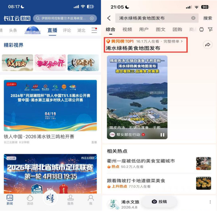Image resolution: width=217 pixels, height=211 pixels.
Task: Select the 视频 search tab
Action: click(127, 29)
